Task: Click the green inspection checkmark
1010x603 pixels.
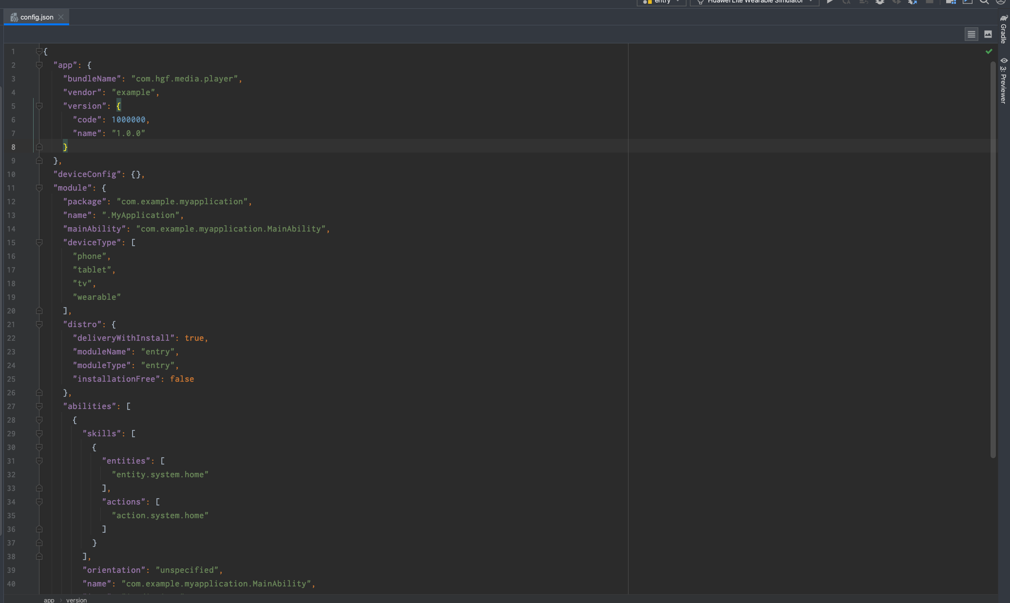Action: pos(989,51)
